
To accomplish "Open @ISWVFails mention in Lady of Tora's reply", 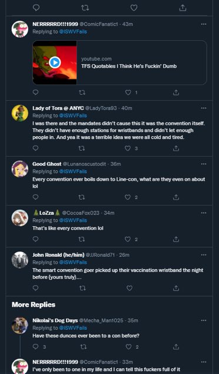I will click(x=73, y=115).
